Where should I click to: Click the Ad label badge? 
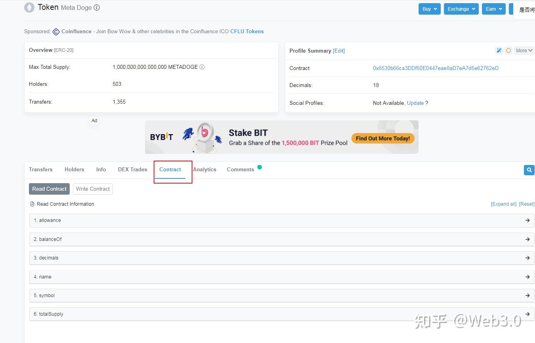(94, 121)
